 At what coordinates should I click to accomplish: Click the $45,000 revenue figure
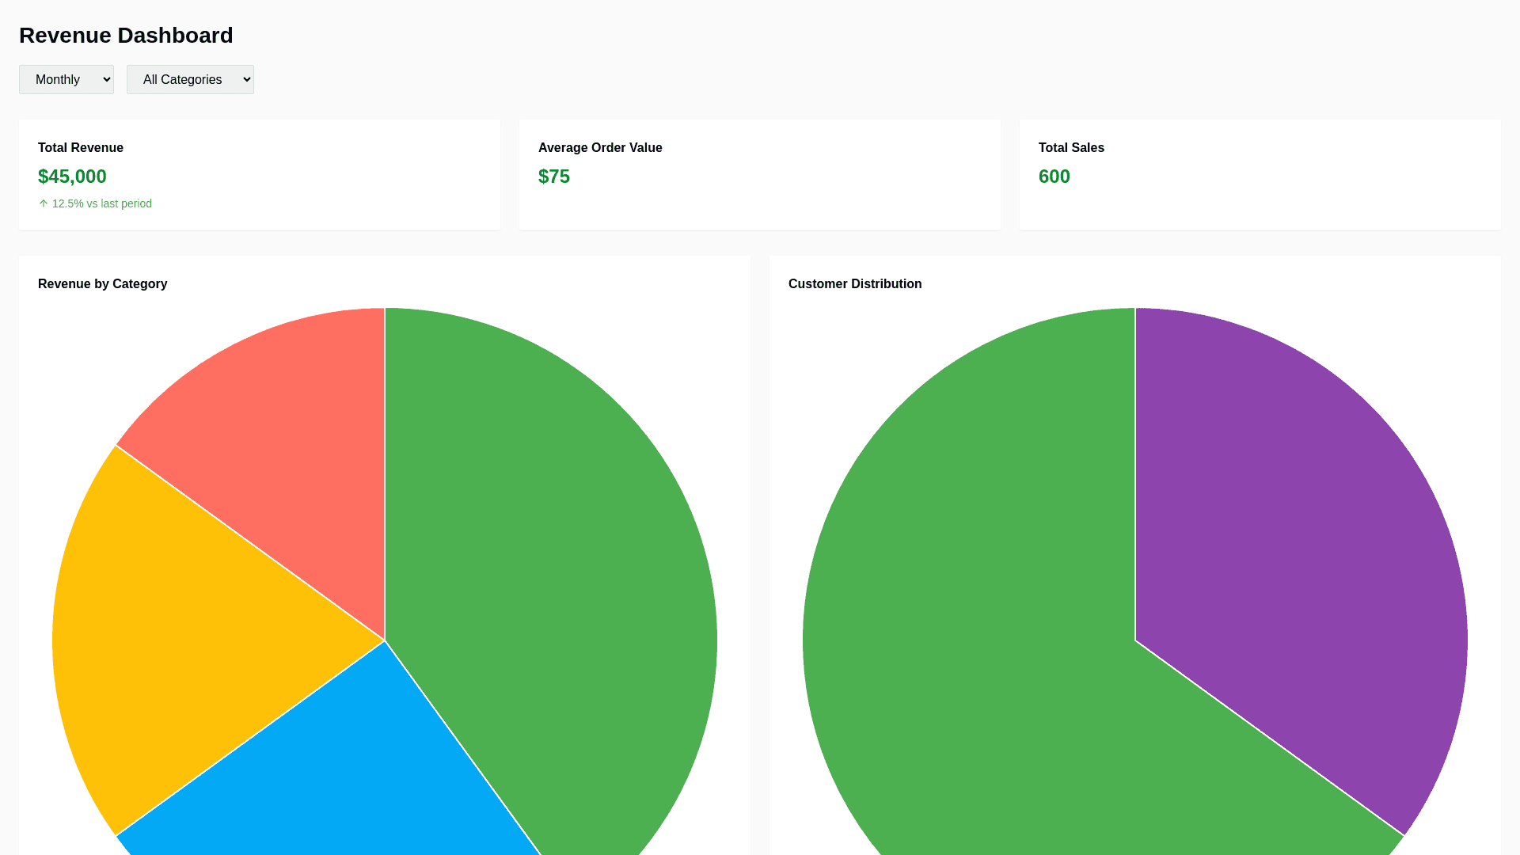pyautogui.click(x=72, y=177)
